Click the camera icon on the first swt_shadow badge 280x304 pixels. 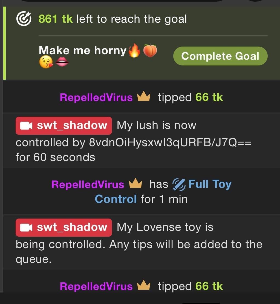[x=26, y=126]
